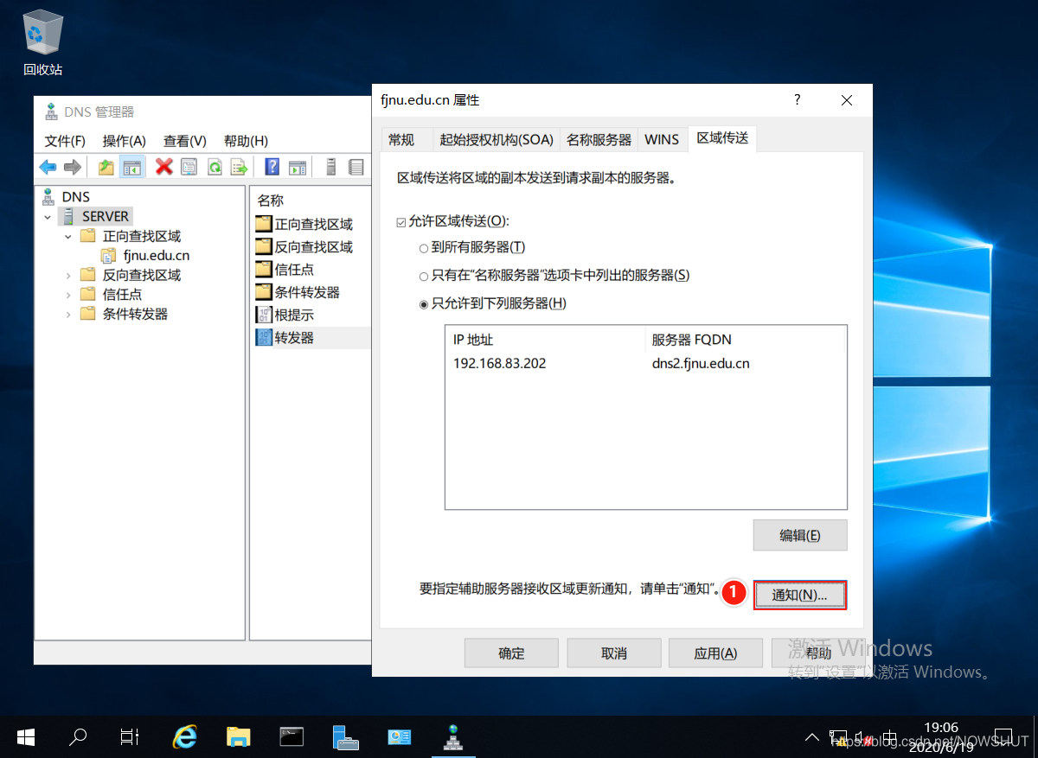Open the Command Prompt taskbar icon
The image size is (1038, 758).
pyautogui.click(x=292, y=736)
